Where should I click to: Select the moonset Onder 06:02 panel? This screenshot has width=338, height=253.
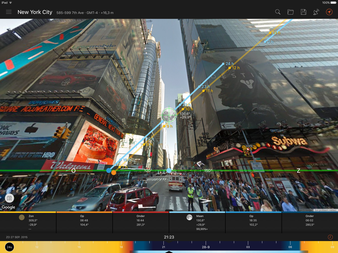(x=310, y=222)
